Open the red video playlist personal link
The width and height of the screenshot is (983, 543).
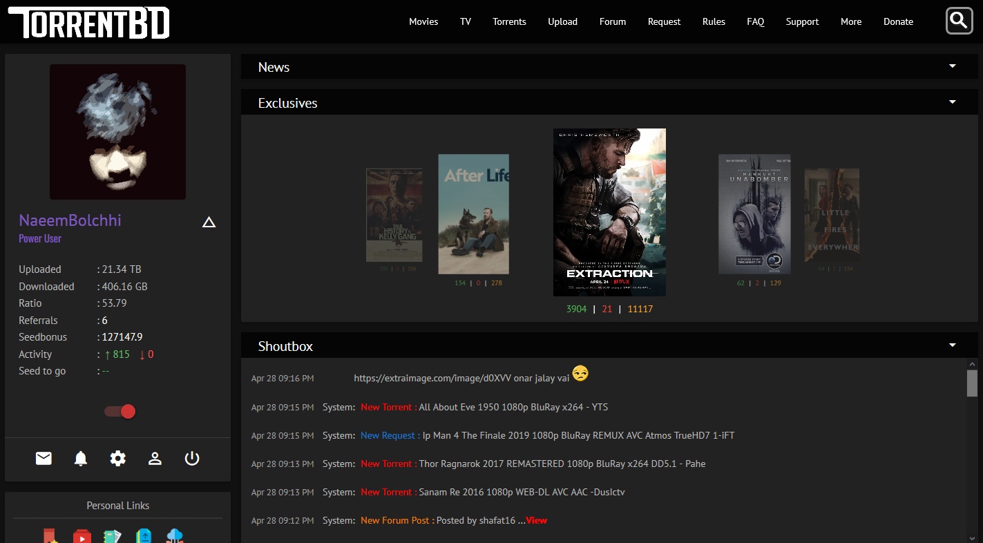point(82,536)
